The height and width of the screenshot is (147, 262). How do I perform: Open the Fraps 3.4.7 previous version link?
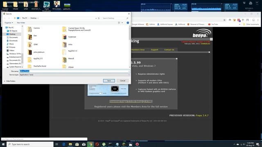[x=202, y=115]
